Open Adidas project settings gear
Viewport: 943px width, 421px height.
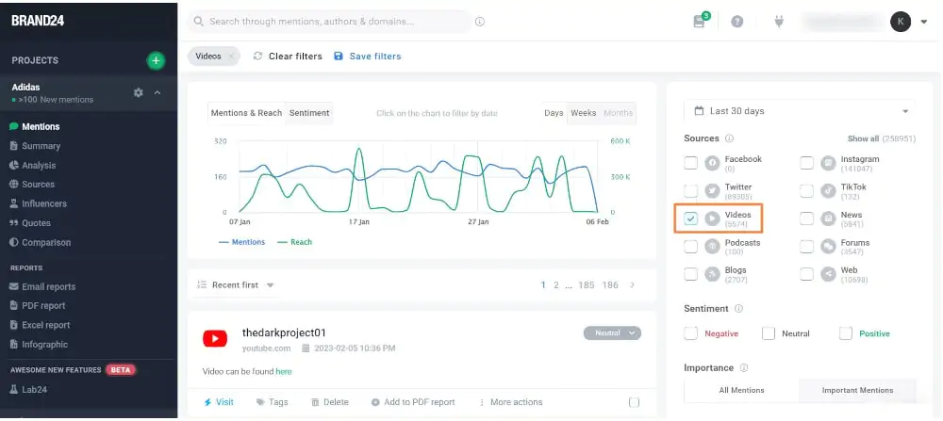coord(139,92)
